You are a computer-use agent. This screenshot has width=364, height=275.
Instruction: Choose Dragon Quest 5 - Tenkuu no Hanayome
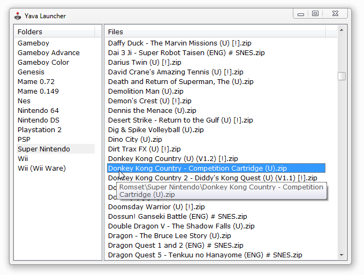point(205,255)
